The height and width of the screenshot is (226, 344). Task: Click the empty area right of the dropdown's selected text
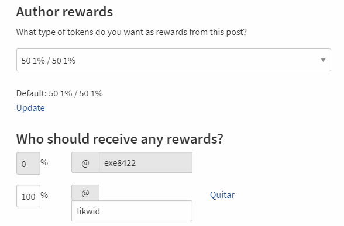pos(198,60)
